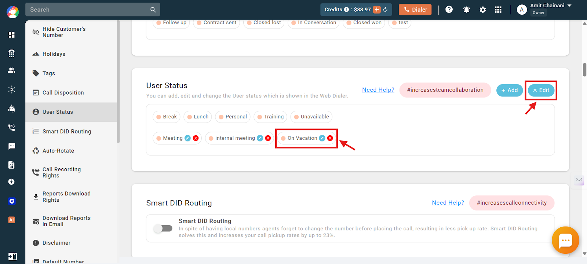Open the integrations gear icon in the left rail
587x264 pixels.
12,89
